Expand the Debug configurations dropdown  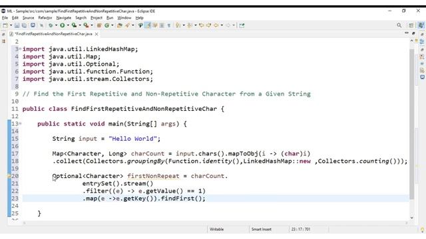click(x=56, y=25)
